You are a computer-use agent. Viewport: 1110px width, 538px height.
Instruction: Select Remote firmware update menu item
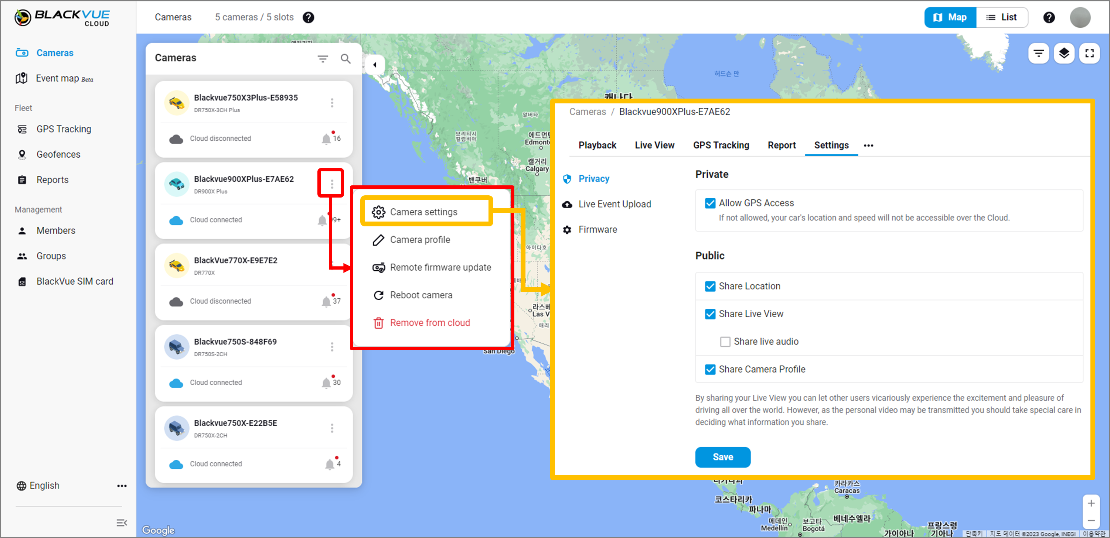431,267
